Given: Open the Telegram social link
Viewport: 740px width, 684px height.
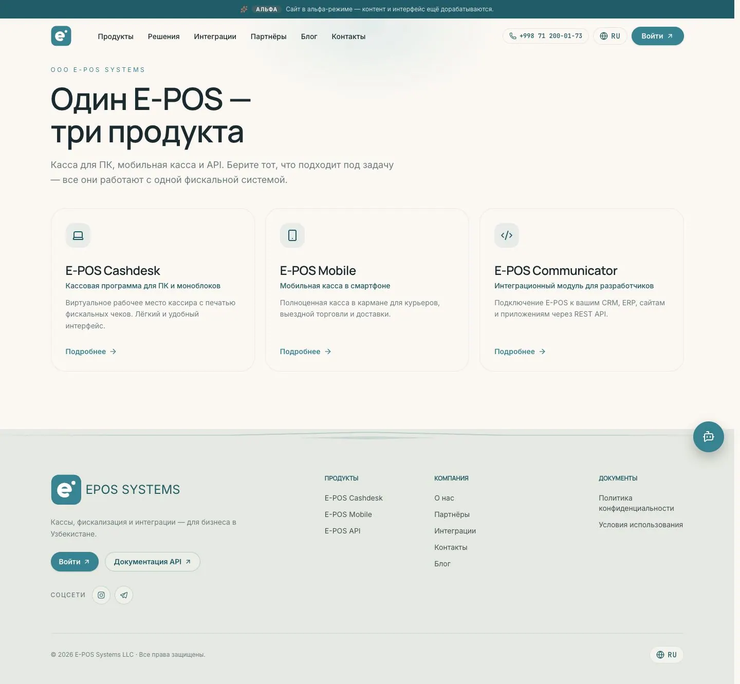Looking at the screenshot, I should (124, 595).
